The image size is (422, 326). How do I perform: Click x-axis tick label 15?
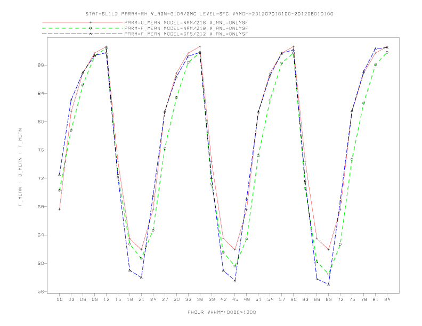click(x=118, y=299)
